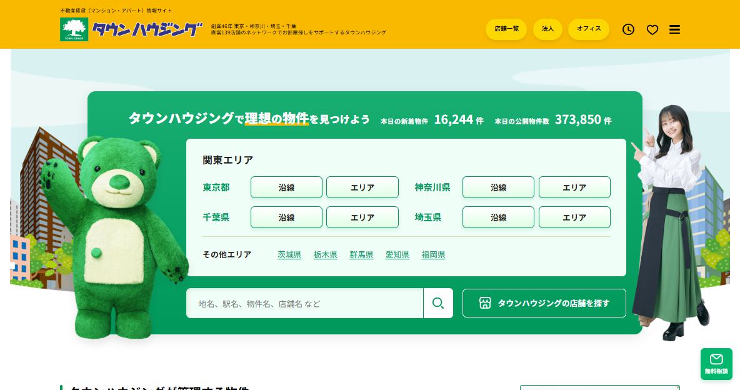The width and height of the screenshot is (740, 390).
Task: Click the 神奈川県 prefecture label
Action: (x=432, y=187)
